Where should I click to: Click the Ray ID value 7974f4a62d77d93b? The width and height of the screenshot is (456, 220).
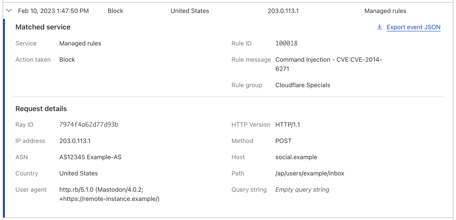click(89, 125)
